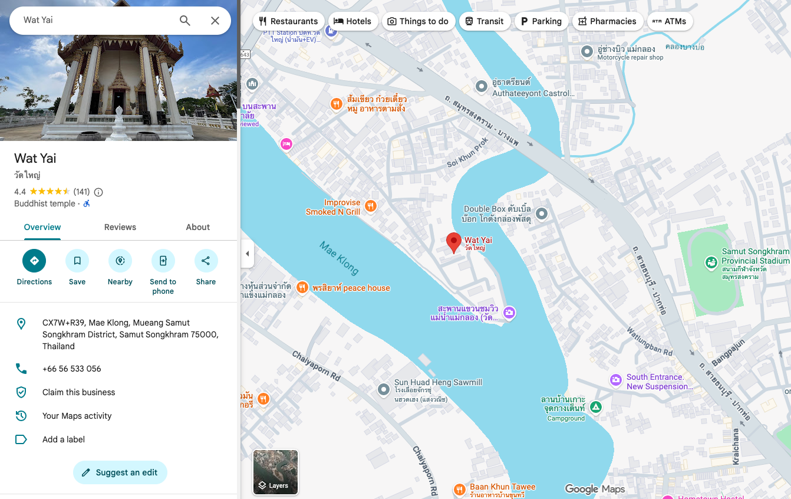Collapse the side panel with the arrow
This screenshot has height=499, width=791.
[x=248, y=254]
